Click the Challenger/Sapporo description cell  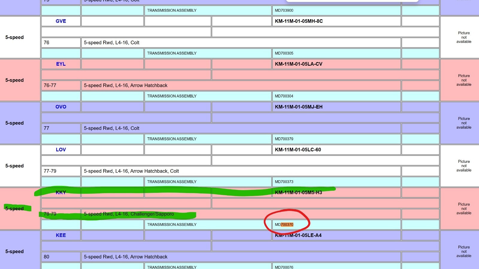coord(129,214)
